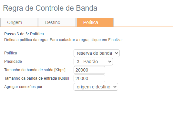
Task: Click the 'Passo 3 de 3: Política' heading
Action: [24, 34]
